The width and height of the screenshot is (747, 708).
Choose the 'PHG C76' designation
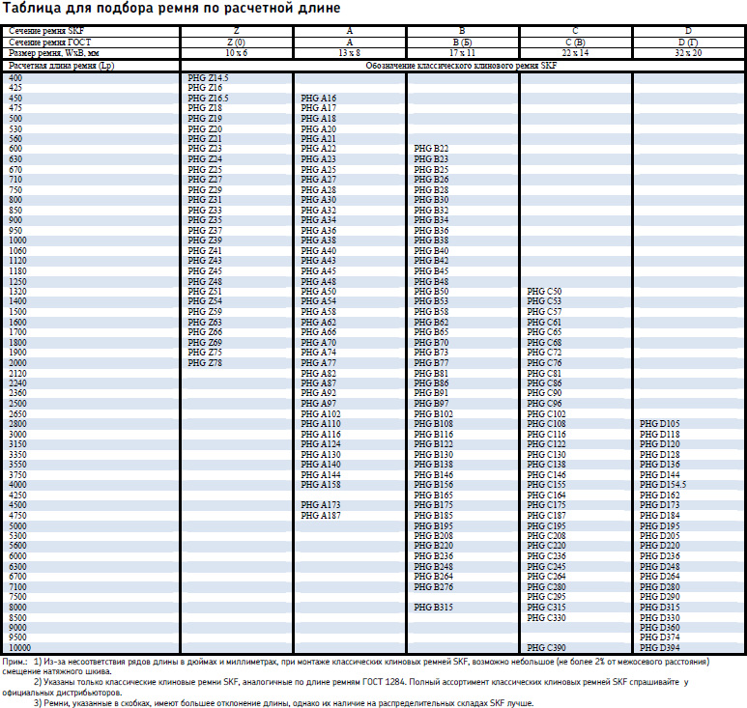(544, 363)
